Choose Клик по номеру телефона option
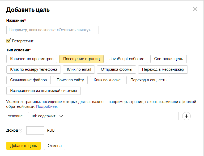This screenshot has height=156, width=204. (x=33, y=69)
